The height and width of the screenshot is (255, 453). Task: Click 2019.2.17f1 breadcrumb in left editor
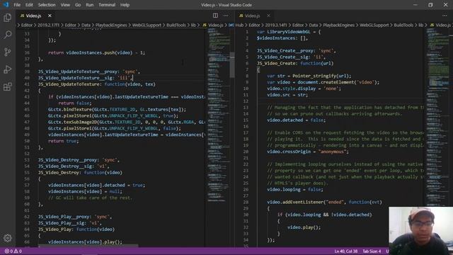[48, 25]
